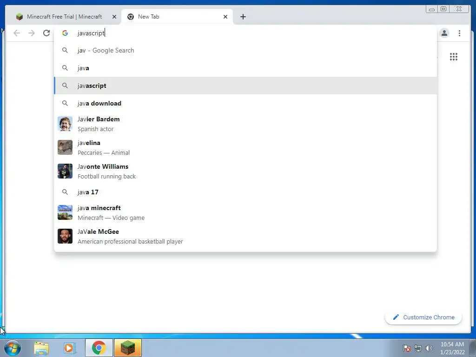
Task: Open the volume speaker tray icon
Action: click(429, 348)
